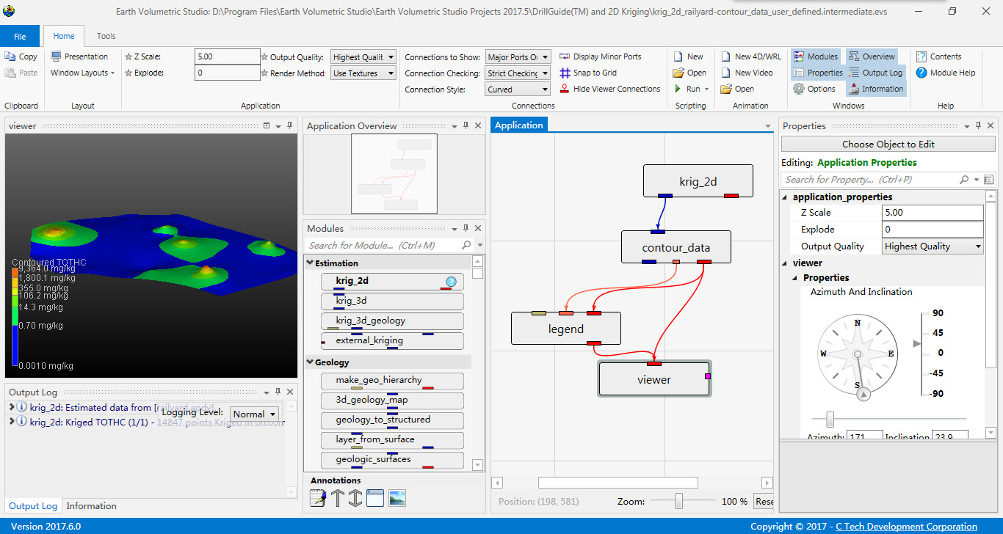Select the annotation notepad icon
This screenshot has width=1003, height=534.
click(x=318, y=498)
